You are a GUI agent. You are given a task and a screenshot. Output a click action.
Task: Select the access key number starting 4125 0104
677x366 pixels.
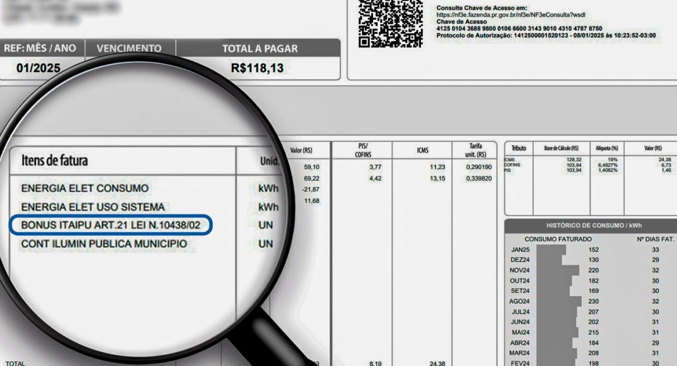519,29
